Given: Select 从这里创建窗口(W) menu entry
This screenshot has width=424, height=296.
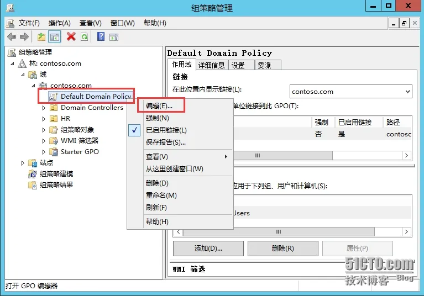Looking at the screenshot, I should pyautogui.click(x=180, y=169).
